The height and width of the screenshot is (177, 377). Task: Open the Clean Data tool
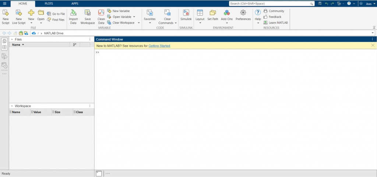tap(101, 17)
